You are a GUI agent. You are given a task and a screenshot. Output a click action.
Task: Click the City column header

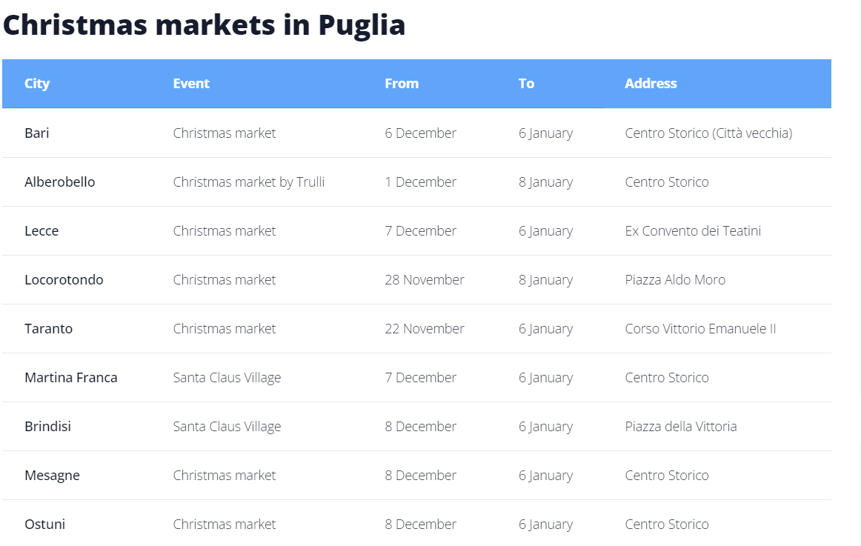tap(37, 84)
